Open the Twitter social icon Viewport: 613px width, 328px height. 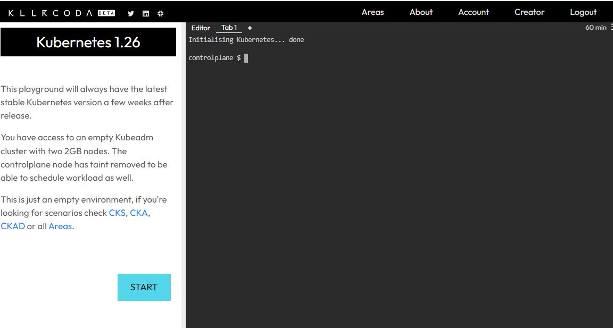[131, 13]
